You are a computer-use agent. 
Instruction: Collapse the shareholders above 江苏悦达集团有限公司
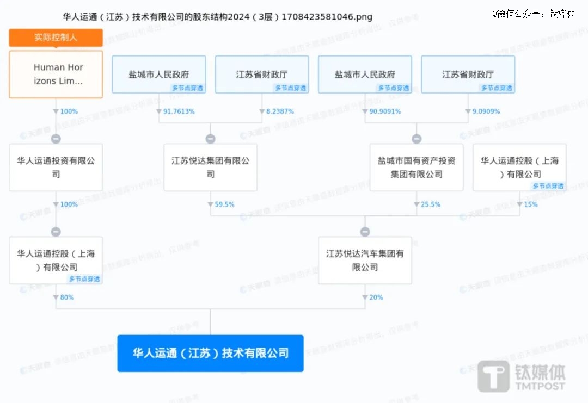pos(210,139)
